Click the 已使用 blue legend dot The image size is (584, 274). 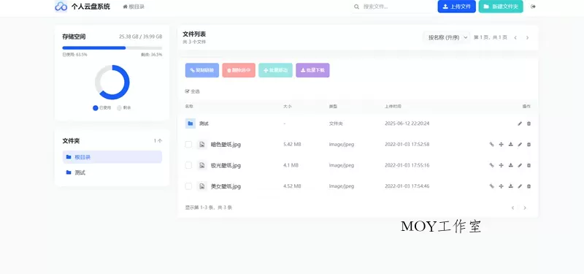coord(96,107)
